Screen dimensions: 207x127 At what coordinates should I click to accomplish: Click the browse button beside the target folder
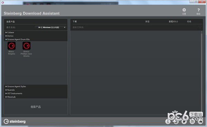click(x=200, y=28)
